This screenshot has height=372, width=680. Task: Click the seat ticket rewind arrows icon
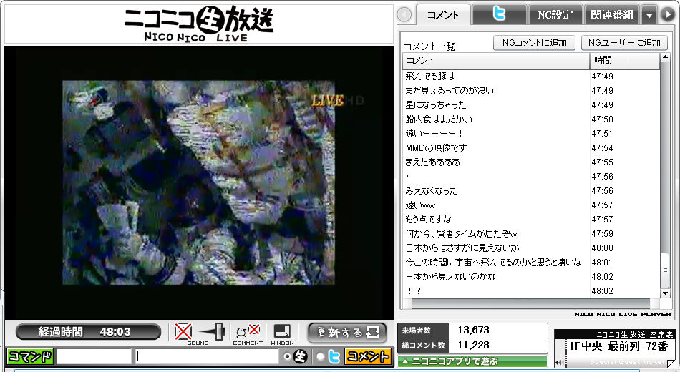[560, 363]
